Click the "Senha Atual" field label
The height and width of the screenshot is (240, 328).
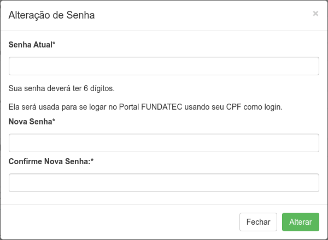coord(31,45)
